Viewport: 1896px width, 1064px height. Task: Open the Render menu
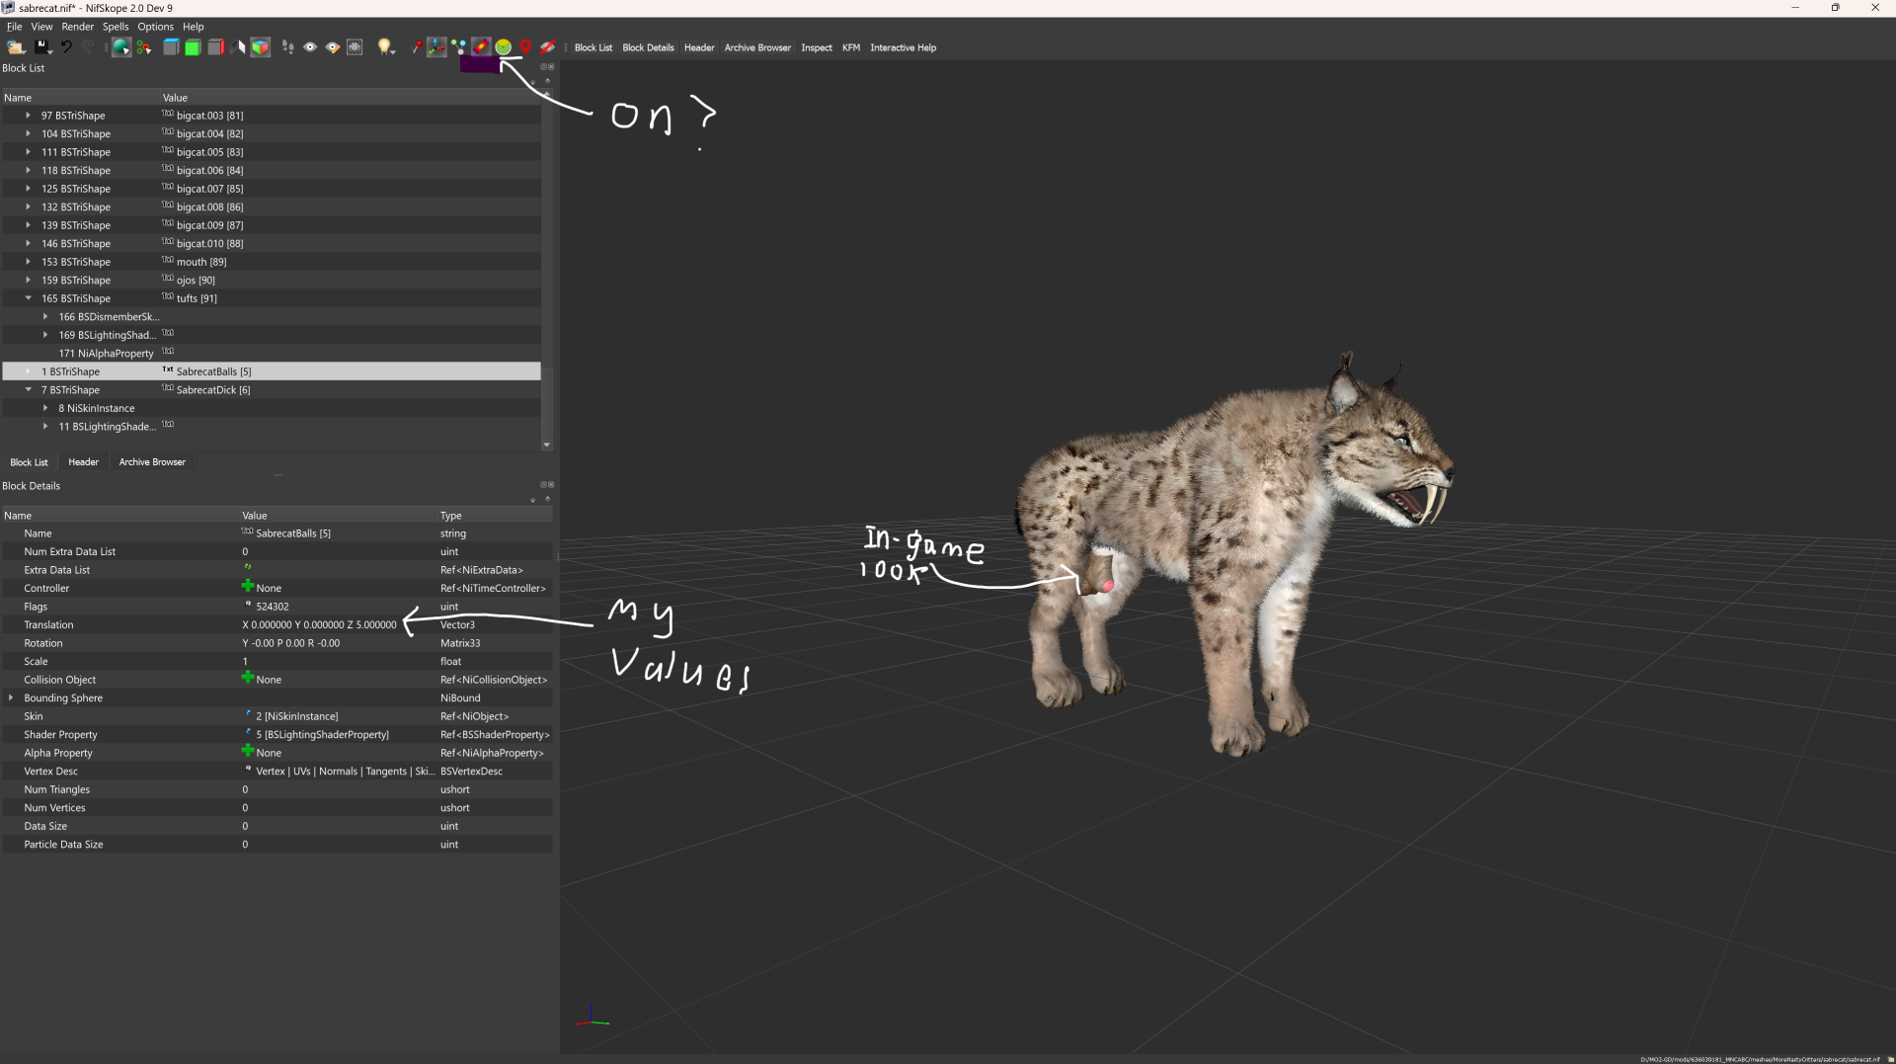[x=78, y=27]
